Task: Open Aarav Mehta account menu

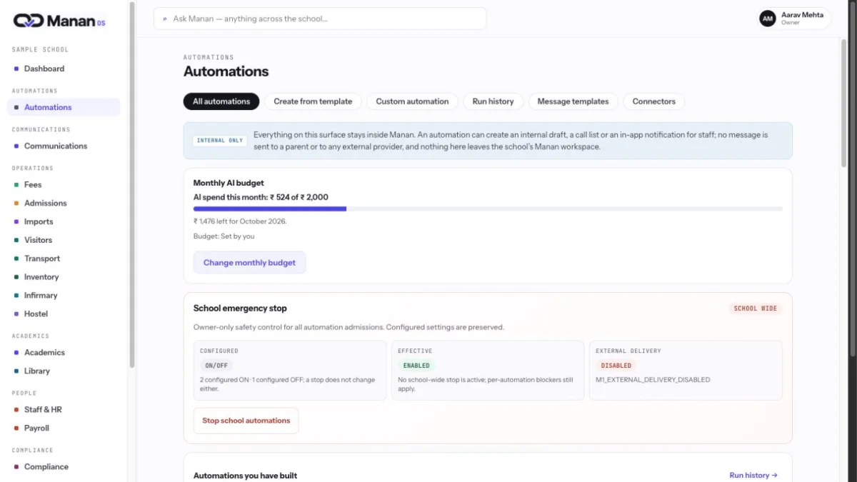Action: 794,19
